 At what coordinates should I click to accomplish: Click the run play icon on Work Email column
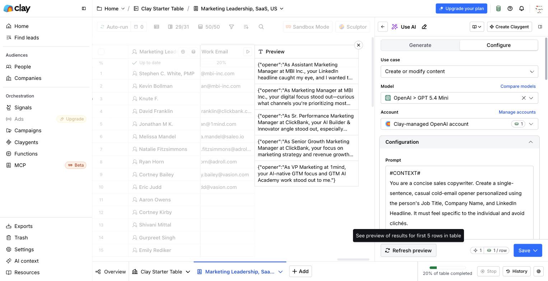[248, 52]
